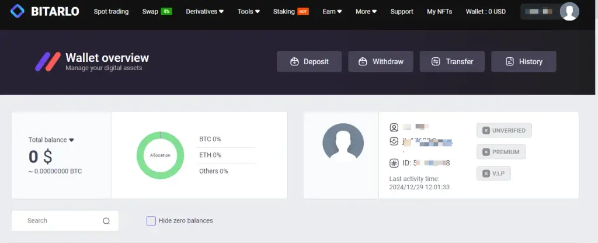This screenshot has width=598, height=243.
Task: Click the search magnifier icon
Action: click(106, 221)
